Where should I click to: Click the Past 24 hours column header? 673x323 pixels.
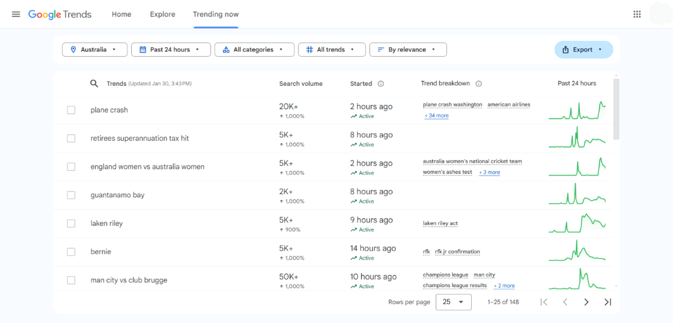[x=577, y=83]
